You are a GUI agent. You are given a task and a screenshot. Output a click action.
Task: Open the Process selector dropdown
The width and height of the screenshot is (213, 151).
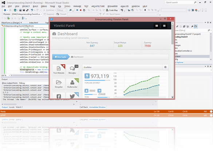[27, 14]
